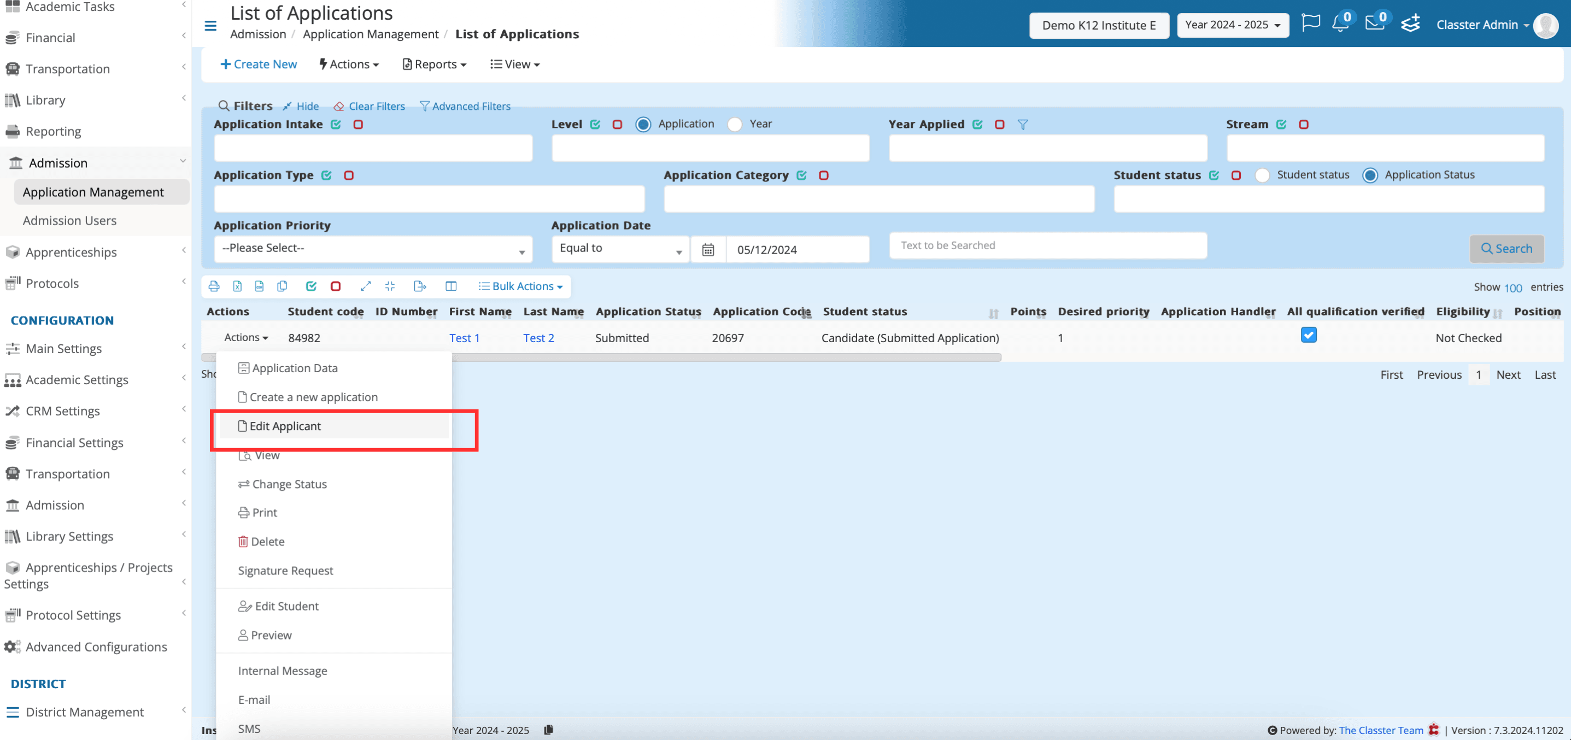Click the copy table icon
This screenshot has height=740, width=1571.
click(x=282, y=286)
